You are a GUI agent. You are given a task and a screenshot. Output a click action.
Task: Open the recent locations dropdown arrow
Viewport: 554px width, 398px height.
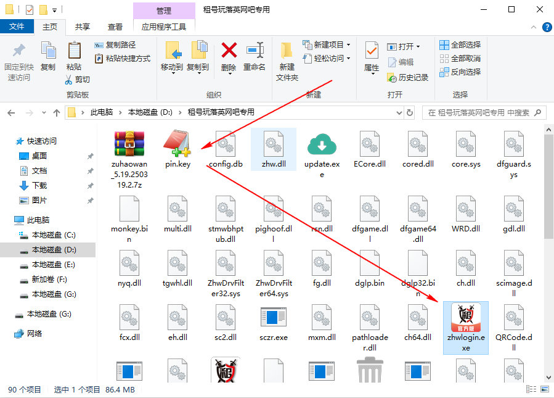(x=44, y=113)
